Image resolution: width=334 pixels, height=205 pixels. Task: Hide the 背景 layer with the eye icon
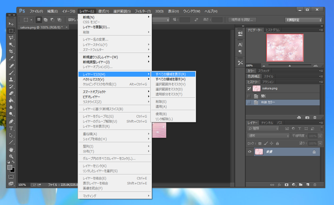[250, 152]
